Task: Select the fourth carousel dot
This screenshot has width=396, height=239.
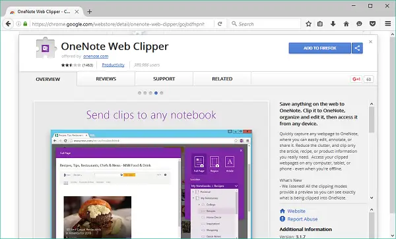Action: pos(156,93)
